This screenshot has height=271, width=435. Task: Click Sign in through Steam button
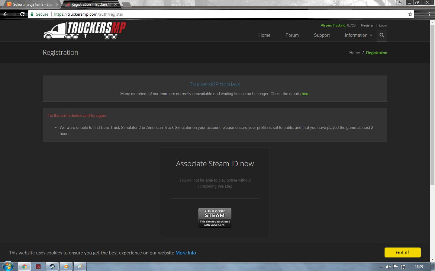click(215, 218)
